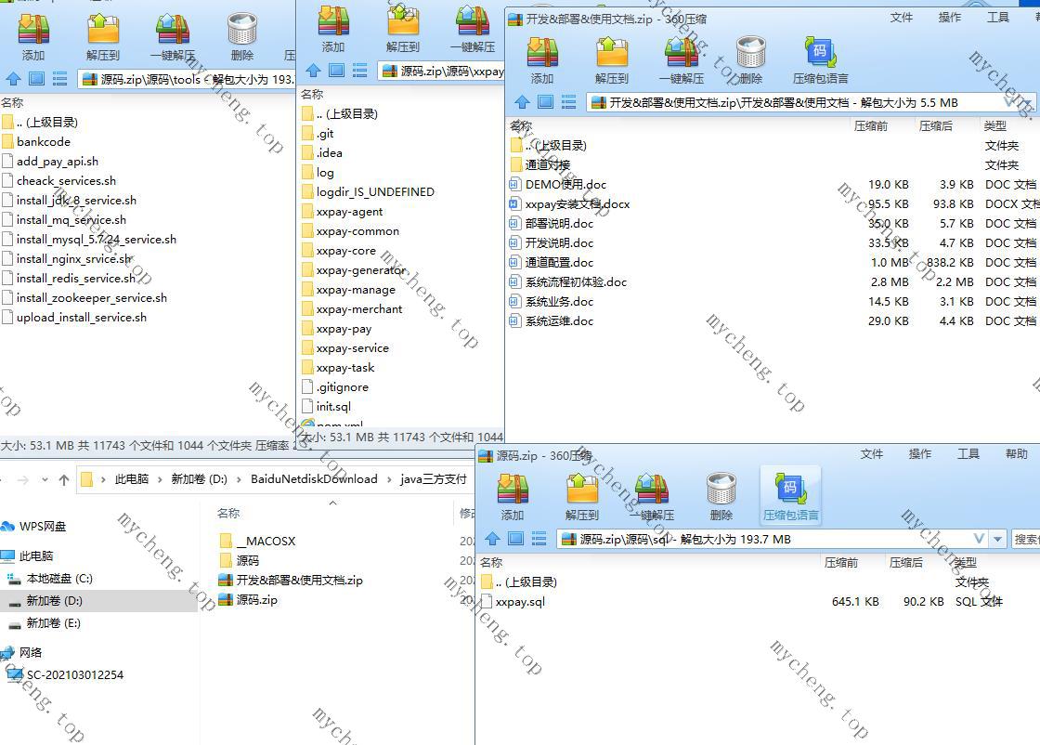Switch to icon view in 源码.zip sql window
Image resolution: width=1040 pixels, height=745 pixels.
pos(516,539)
